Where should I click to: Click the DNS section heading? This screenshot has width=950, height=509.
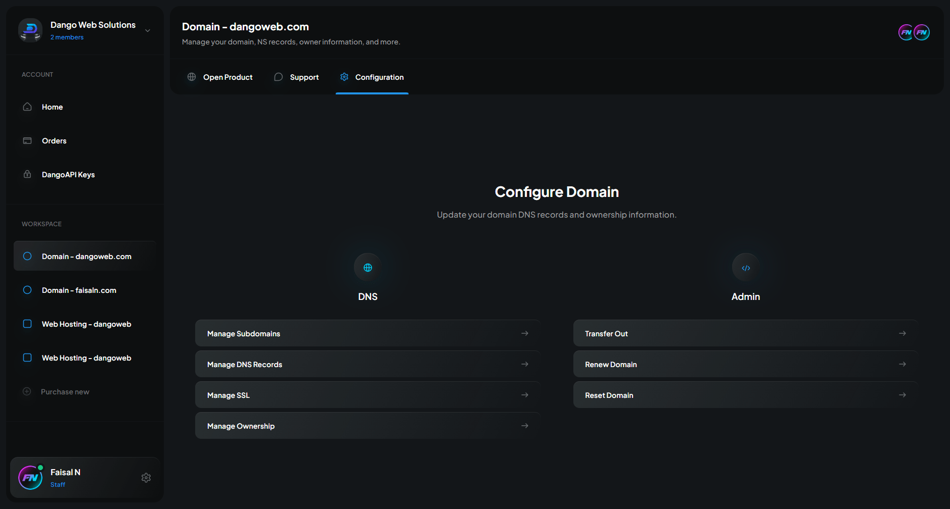pos(368,296)
